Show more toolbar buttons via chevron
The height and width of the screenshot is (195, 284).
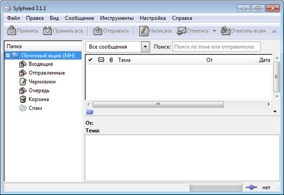pyautogui.click(x=274, y=31)
